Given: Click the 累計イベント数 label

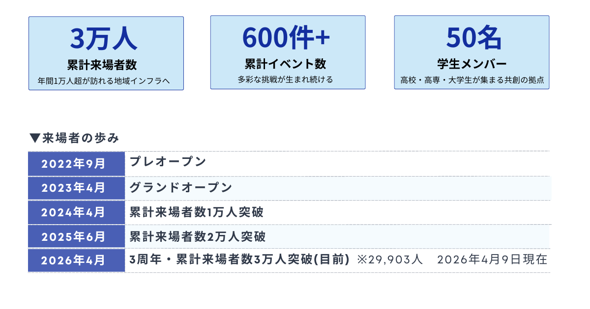Looking at the screenshot, I should [286, 64].
